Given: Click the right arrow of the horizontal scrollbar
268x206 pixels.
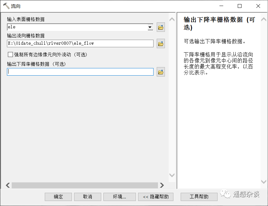Looking at the screenshot, I should (162, 185).
